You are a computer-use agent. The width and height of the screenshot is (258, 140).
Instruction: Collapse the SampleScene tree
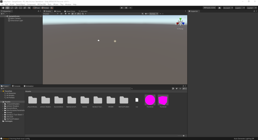pos(5,16)
